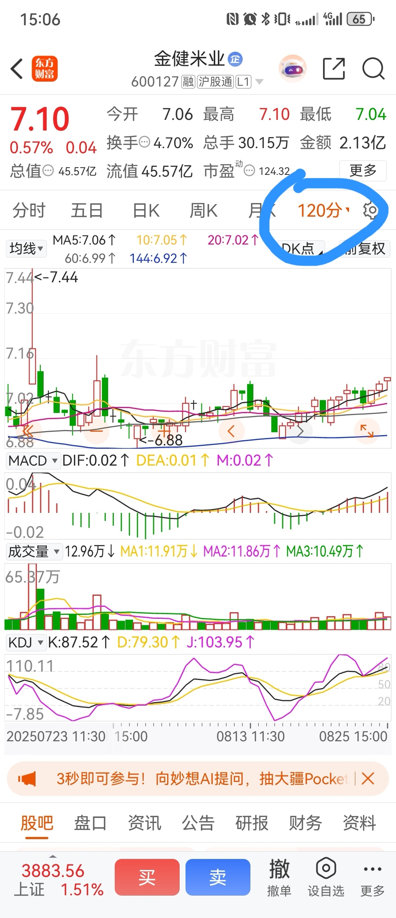Select the 盘口 tab

pyautogui.click(x=91, y=823)
